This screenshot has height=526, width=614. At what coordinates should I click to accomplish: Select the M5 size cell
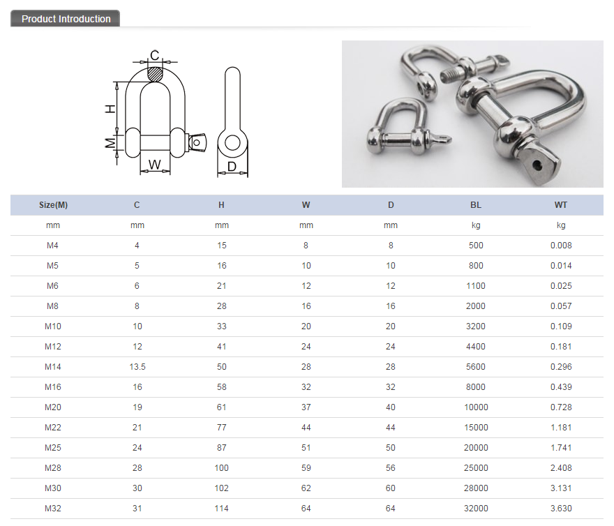52,266
